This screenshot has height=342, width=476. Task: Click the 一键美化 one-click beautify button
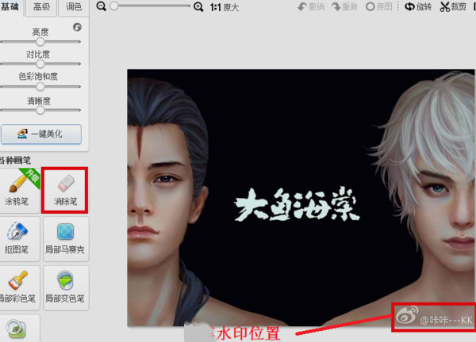click(x=41, y=134)
